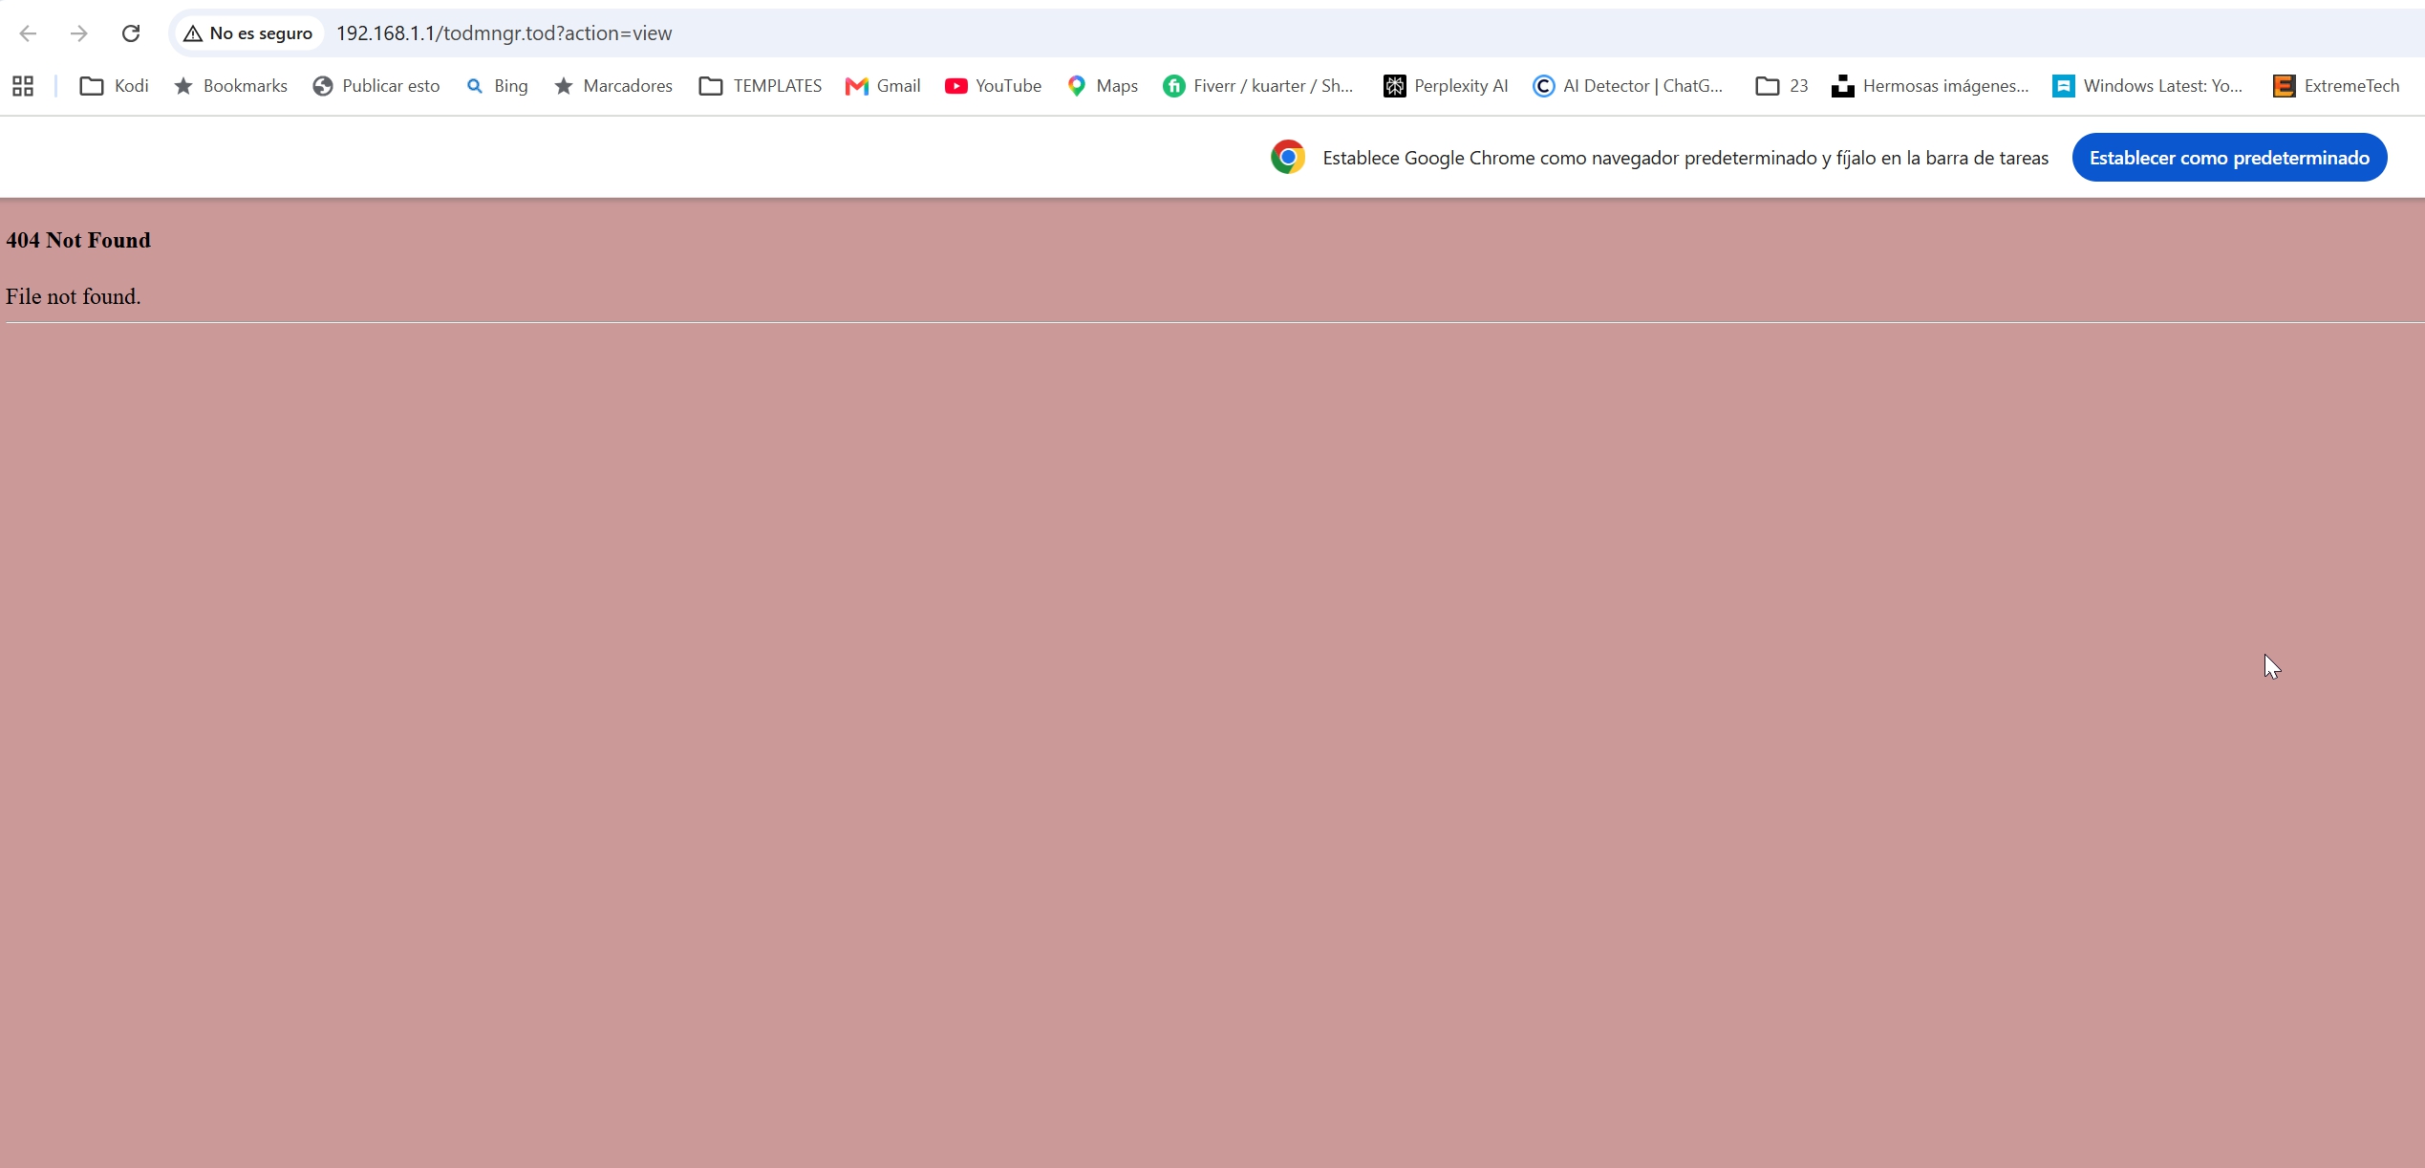Click the Establece Google Chrome como navegador text
Viewport: 2425px width, 1168px height.
tap(1685, 158)
